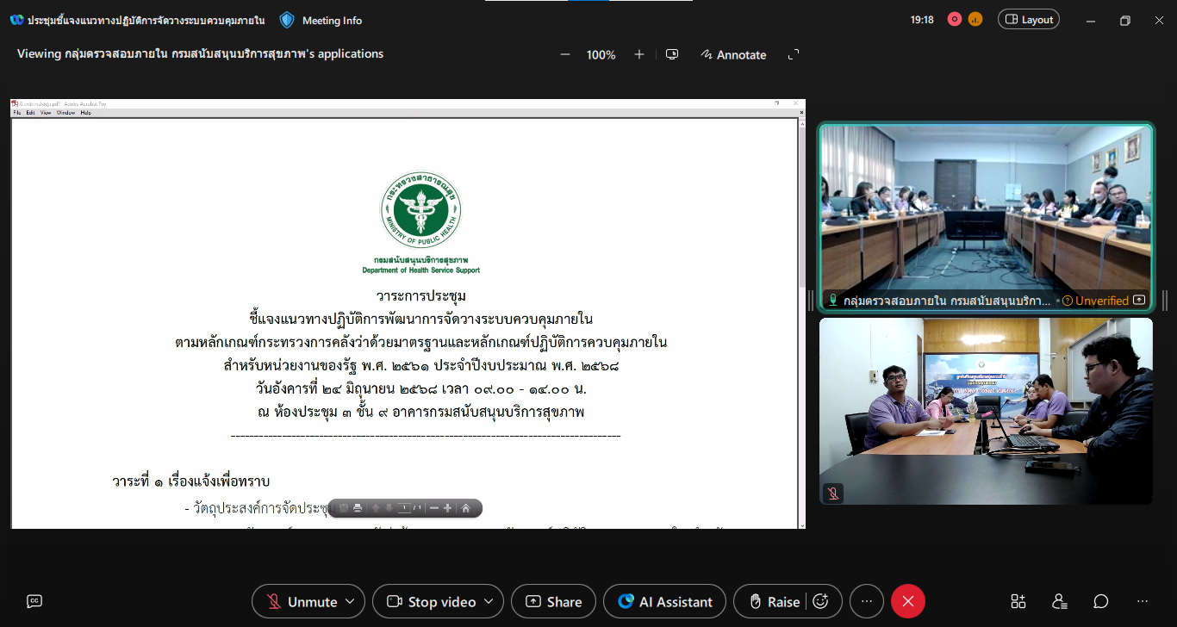1177x627 pixels.
Task: Open Help menu in shared Acrobat window
Action: (85, 113)
